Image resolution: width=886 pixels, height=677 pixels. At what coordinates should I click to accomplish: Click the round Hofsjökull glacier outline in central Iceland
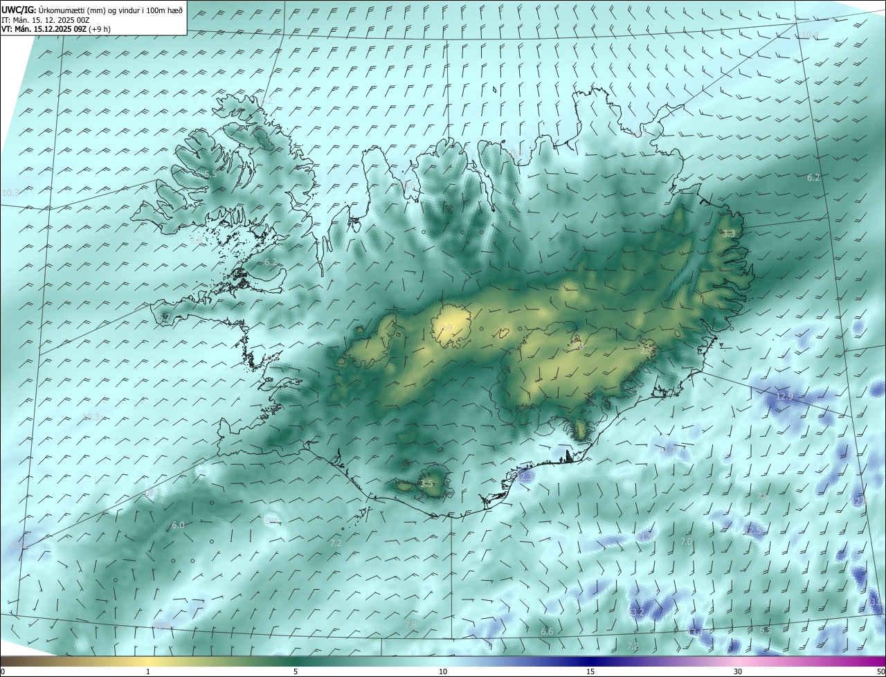pos(451,325)
